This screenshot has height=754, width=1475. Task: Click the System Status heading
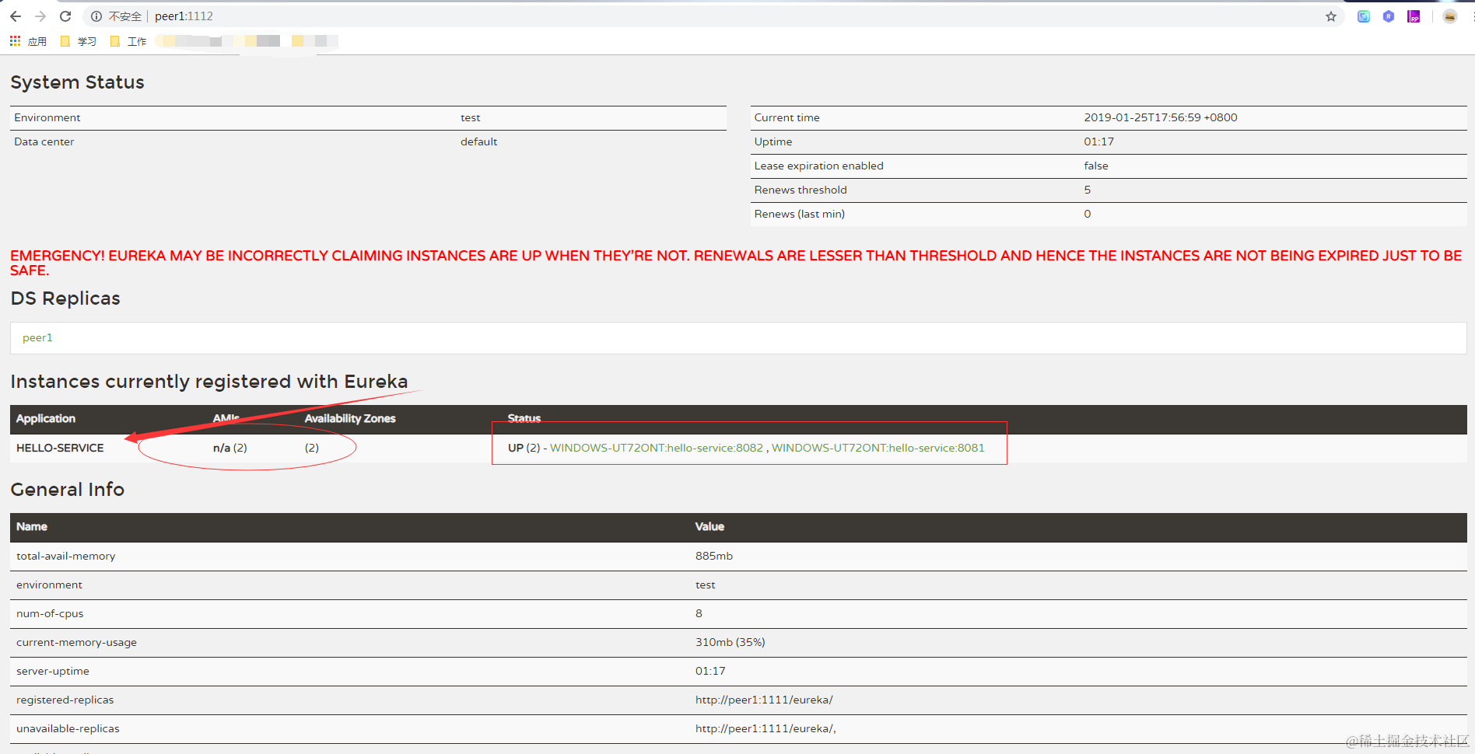[77, 82]
